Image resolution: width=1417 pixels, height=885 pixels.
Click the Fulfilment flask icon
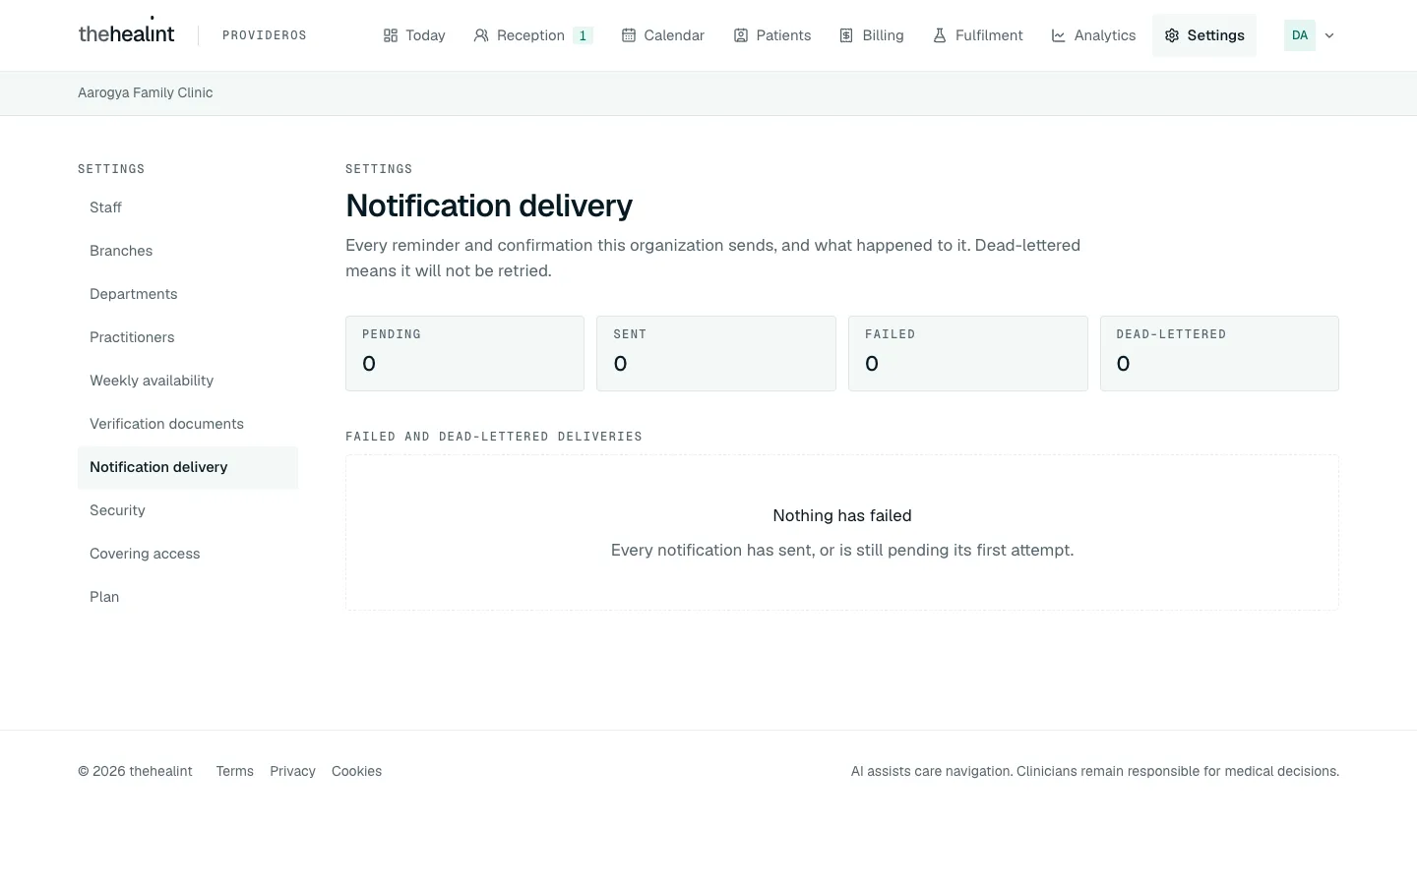[x=940, y=35]
